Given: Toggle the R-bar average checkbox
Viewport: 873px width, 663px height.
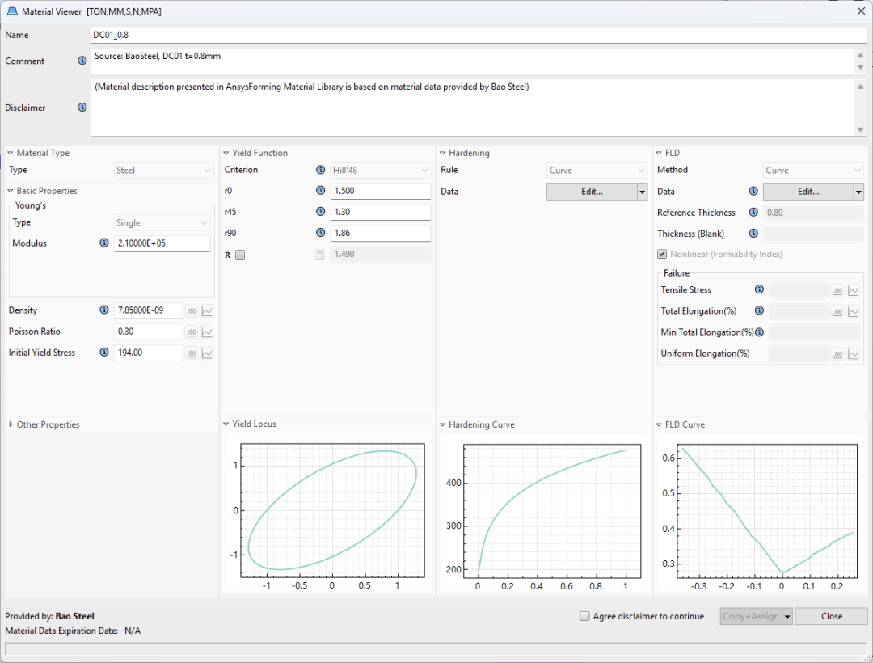Looking at the screenshot, I should 240,255.
